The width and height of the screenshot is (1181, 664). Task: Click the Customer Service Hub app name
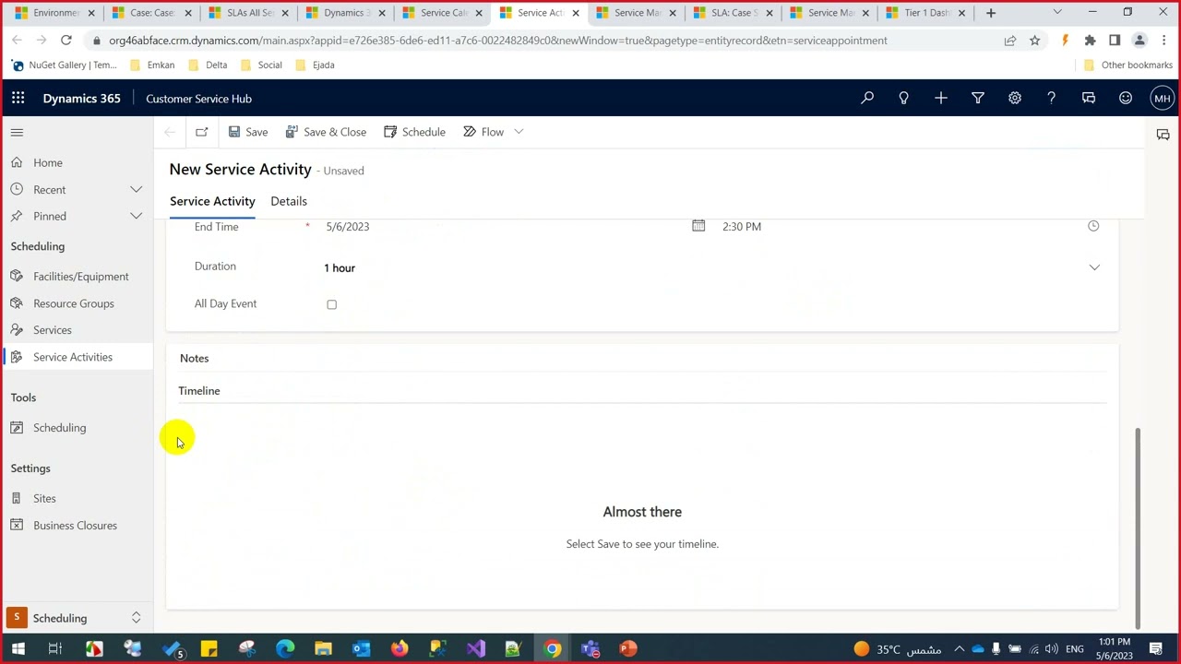[198, 99]
